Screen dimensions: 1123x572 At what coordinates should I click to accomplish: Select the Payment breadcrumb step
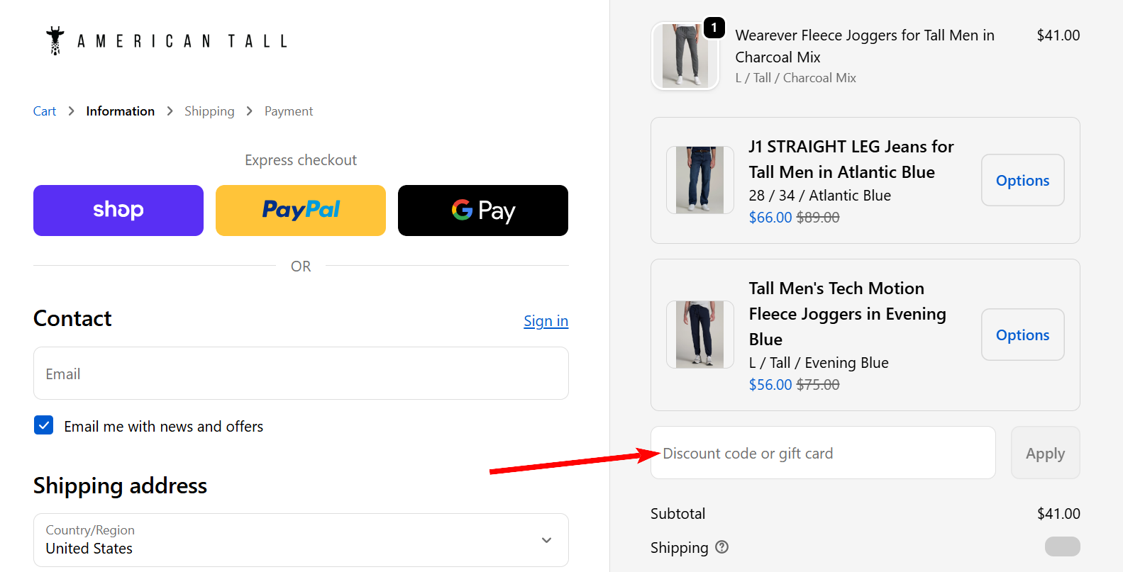289,111
